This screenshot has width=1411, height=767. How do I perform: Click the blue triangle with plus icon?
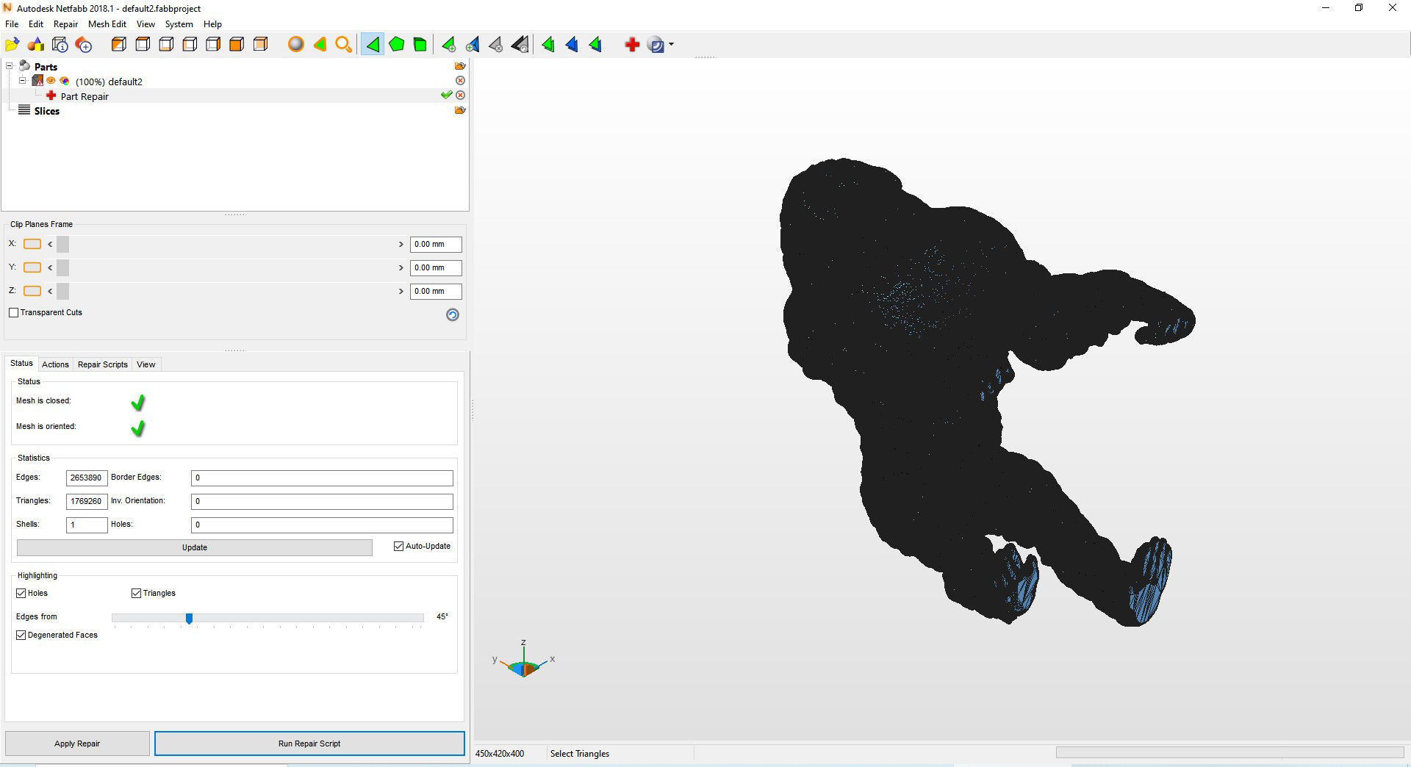pos(473,45)
